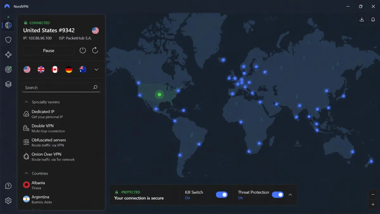Viewport: 380px width, 214px height.
Task: Click the New Zealand map marker
Action: tap(371, 161)
